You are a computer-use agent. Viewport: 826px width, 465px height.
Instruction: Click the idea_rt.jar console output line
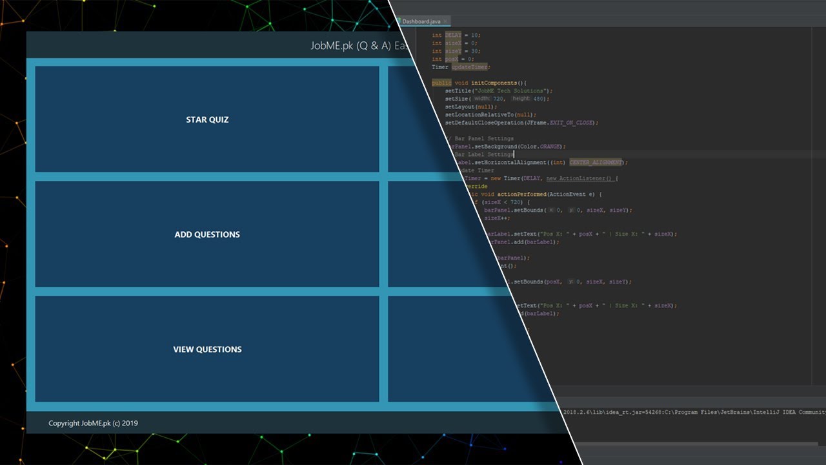coord(694,412)
